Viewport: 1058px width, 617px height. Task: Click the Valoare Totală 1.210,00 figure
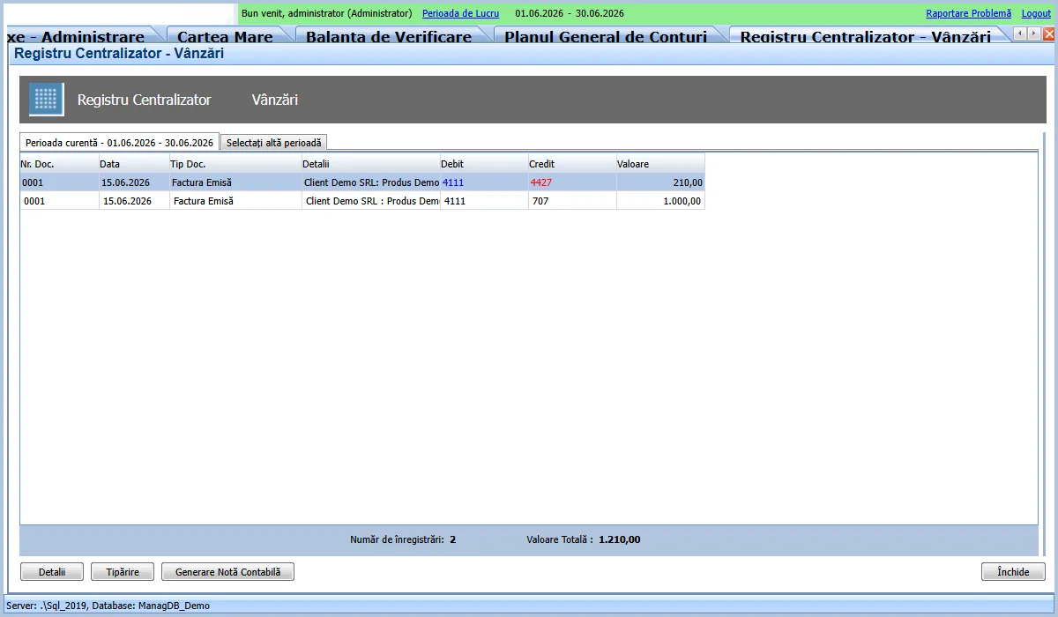pos(620,539)
